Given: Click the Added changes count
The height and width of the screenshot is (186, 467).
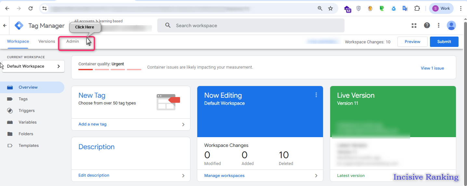Looking at the screenshot, I should click(x=245, y=155).
